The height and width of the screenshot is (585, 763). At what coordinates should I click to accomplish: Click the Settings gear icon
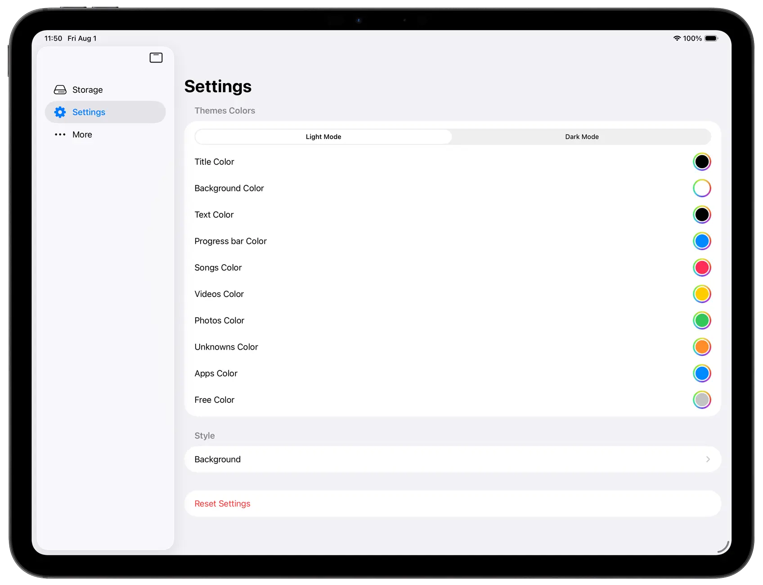[60, 112]
